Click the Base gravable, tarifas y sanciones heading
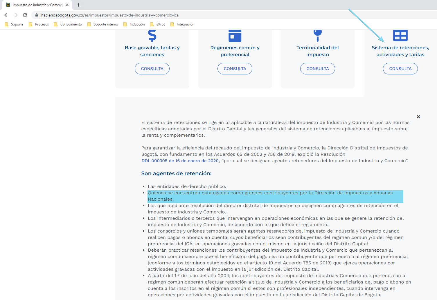This screenshot has width=437, height=300. [152, 51]
